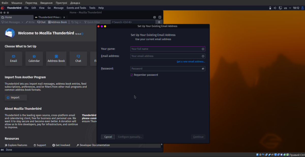Viewport: 305px width, 157px height.
Task: Open the Tools menu
Action: coord(92,8)
